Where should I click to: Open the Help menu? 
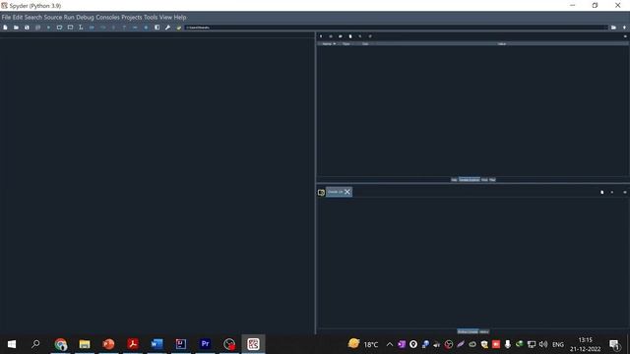(180, 18)
